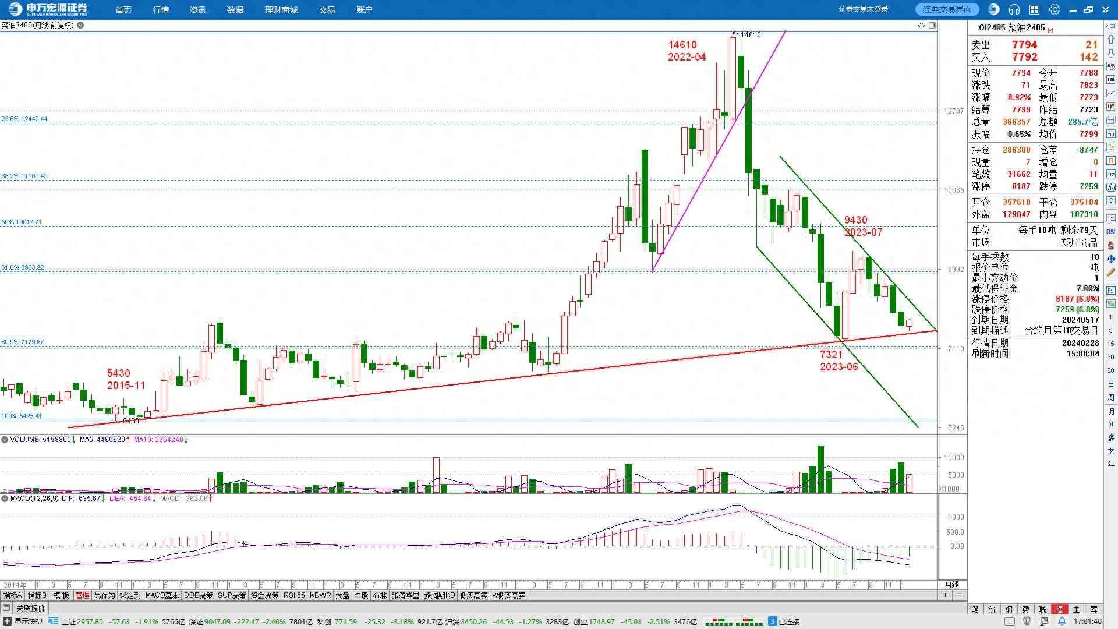The image size is (1118, 629).
Task: Toggle the 显示快捷 plus box
Action: coord(6,621)
